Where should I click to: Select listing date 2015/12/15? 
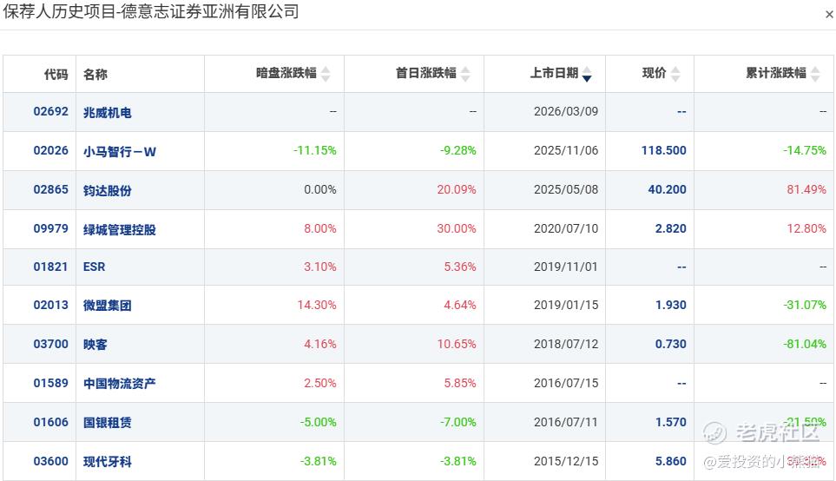tap(566, 461)
